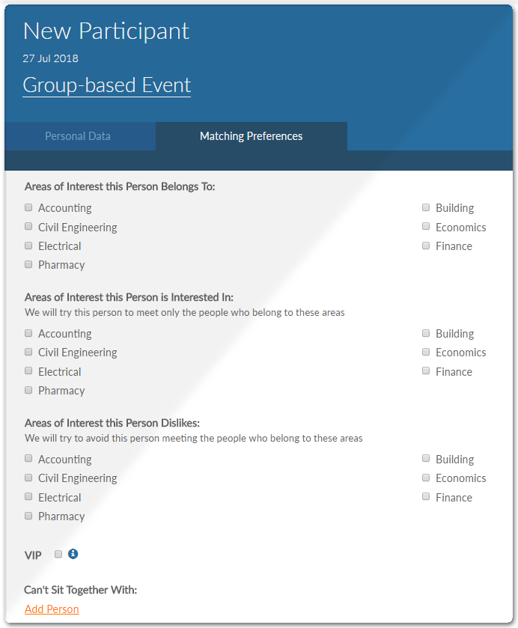
Task: Select the Matching Preferences tab
Action: point(252,136)
